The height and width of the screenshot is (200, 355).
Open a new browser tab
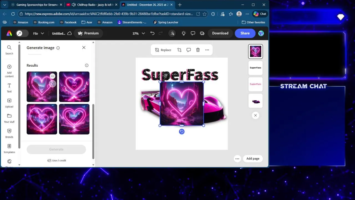(x=180, y=5)
